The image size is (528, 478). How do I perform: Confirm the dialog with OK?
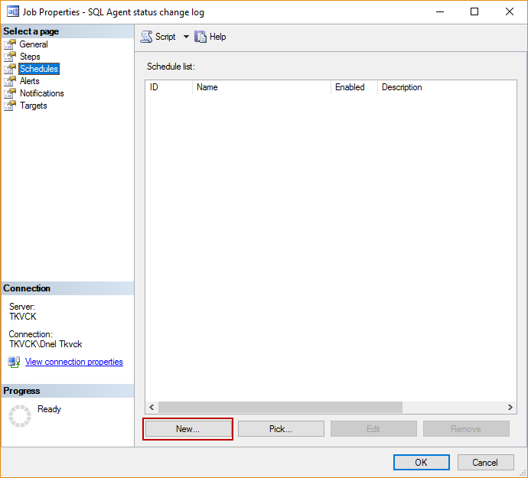click(x=422, y=463)
